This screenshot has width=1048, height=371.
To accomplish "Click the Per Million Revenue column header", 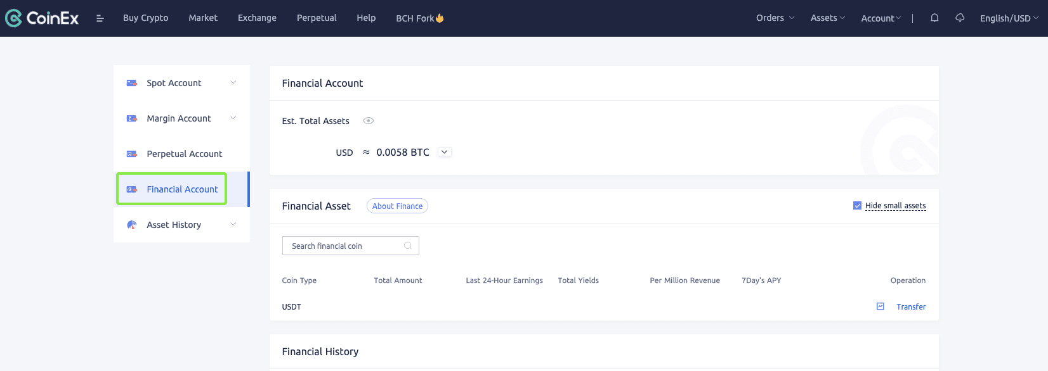I will (x=685, y=280).
